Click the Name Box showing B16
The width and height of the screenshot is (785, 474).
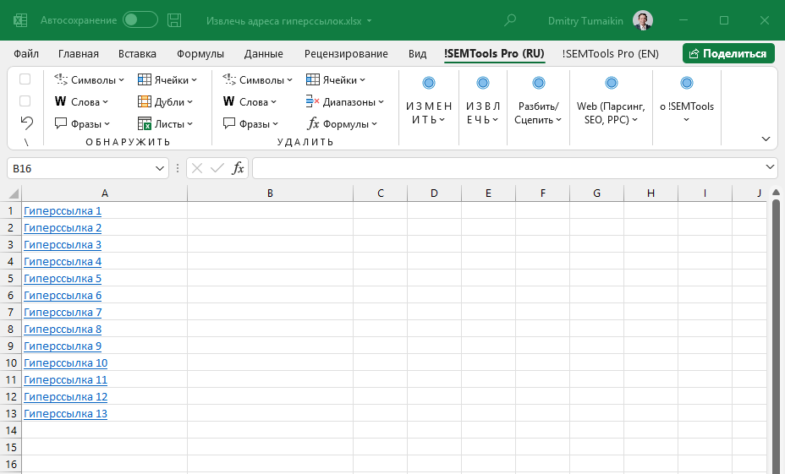80,168
